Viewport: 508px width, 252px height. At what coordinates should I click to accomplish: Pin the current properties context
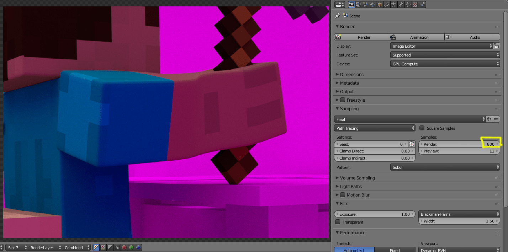coord(337,16)
